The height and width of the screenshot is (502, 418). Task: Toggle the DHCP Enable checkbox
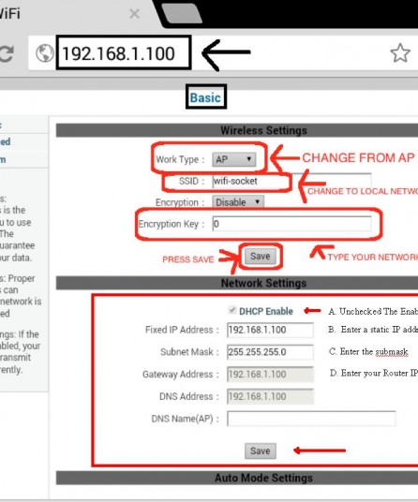231,310
